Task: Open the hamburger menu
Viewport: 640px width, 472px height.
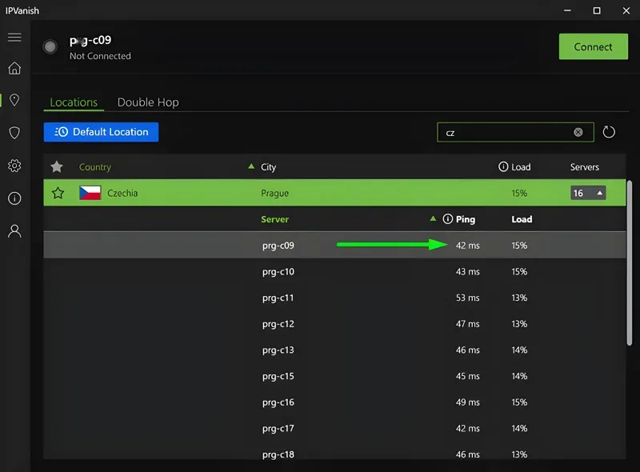Action: click(14, 38)
